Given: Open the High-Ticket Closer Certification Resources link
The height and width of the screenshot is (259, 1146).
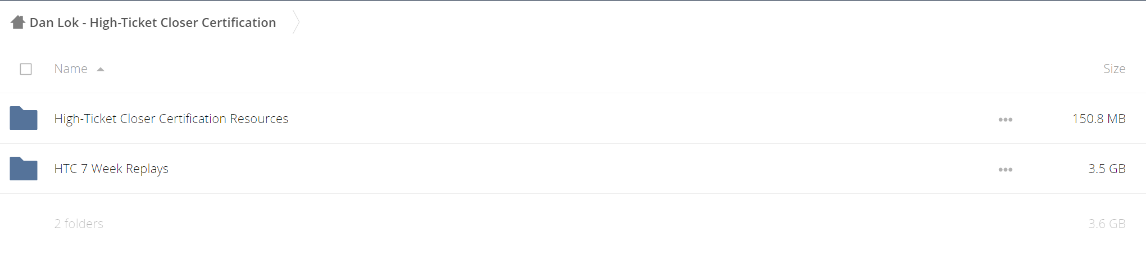Looking at the screenshot, I should [171, 119].
